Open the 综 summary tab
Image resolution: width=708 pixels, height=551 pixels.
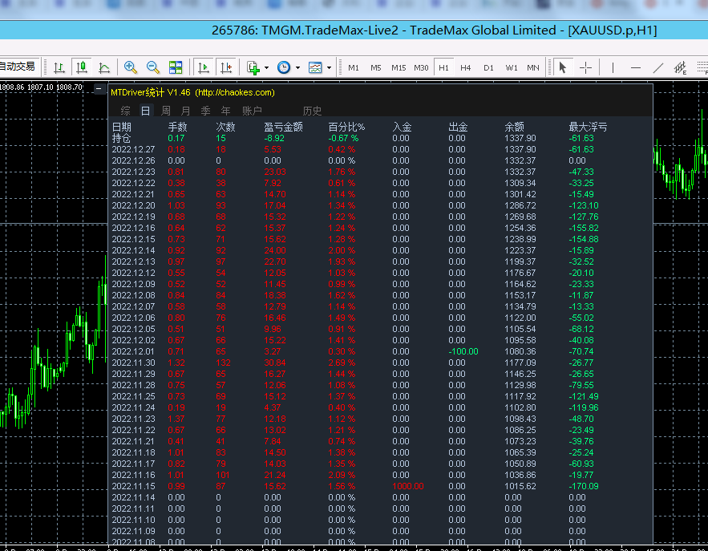click(126, 111)
